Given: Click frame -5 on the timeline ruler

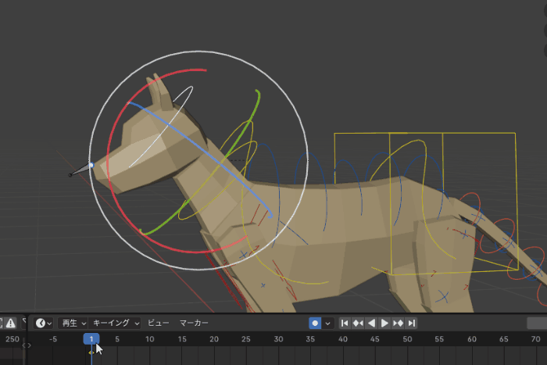Looking at the screenshot, I should [x=53, y=339].
